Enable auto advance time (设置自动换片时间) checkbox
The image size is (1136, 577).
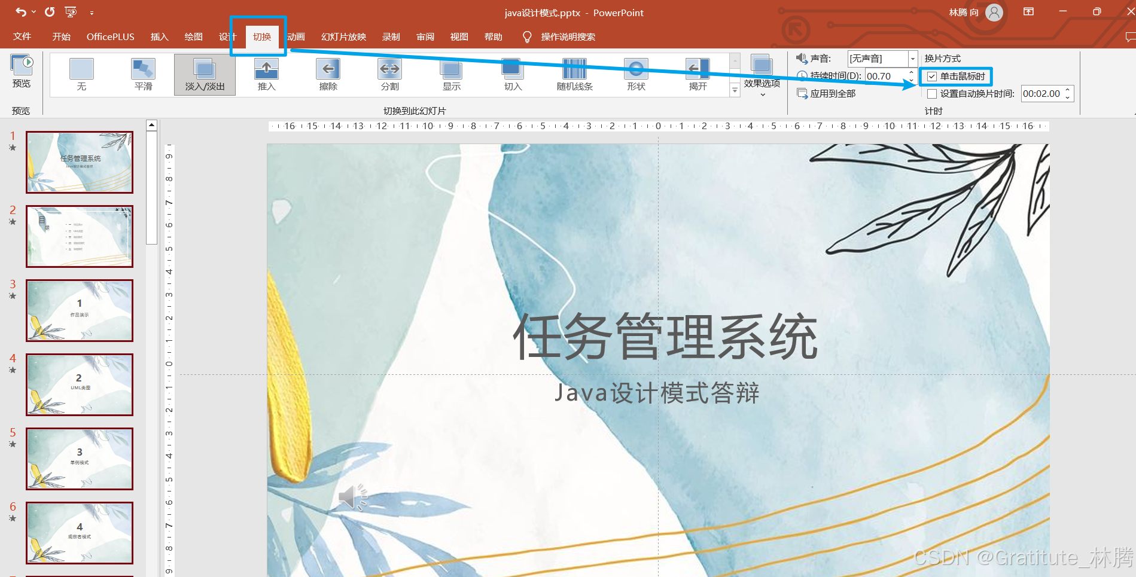(x=931, y=94)
